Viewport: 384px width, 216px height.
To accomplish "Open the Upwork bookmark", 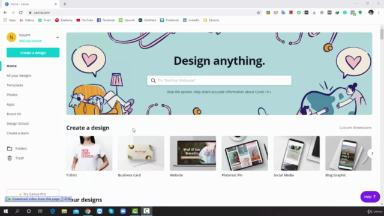I will coord(127,20).
